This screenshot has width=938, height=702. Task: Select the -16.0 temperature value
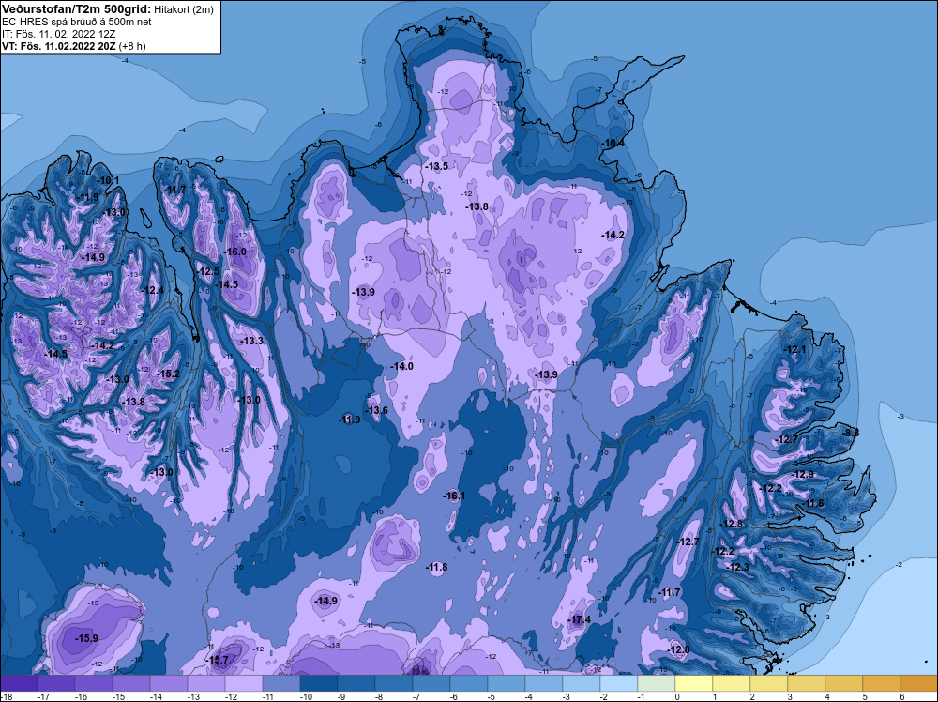(x=235, y=252)
